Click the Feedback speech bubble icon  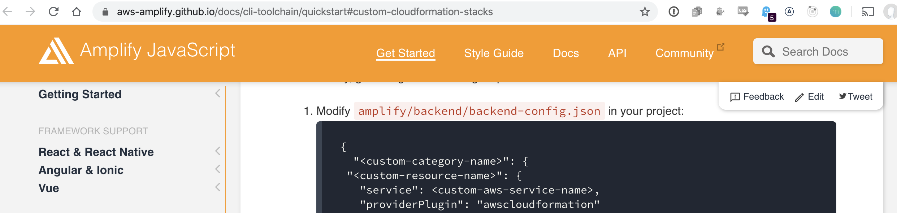pos(735,97)
